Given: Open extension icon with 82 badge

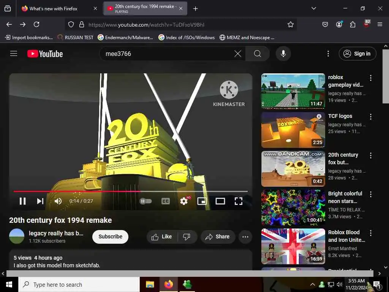Looking at the screenshot, I should (367, 24).
